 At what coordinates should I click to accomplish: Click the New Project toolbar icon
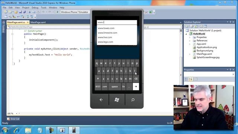tap(6, 12)
